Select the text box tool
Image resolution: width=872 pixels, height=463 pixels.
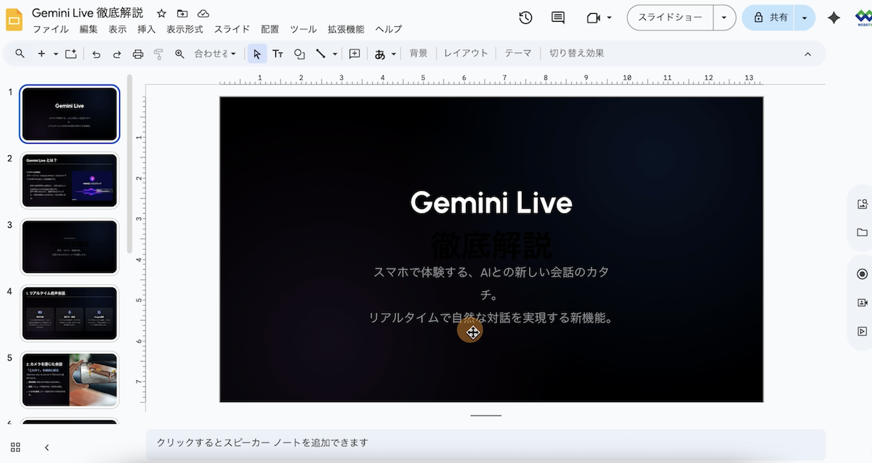click(278, 54)
